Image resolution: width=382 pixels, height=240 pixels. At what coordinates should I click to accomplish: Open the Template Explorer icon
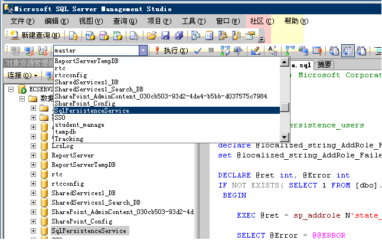coord(236,36)
